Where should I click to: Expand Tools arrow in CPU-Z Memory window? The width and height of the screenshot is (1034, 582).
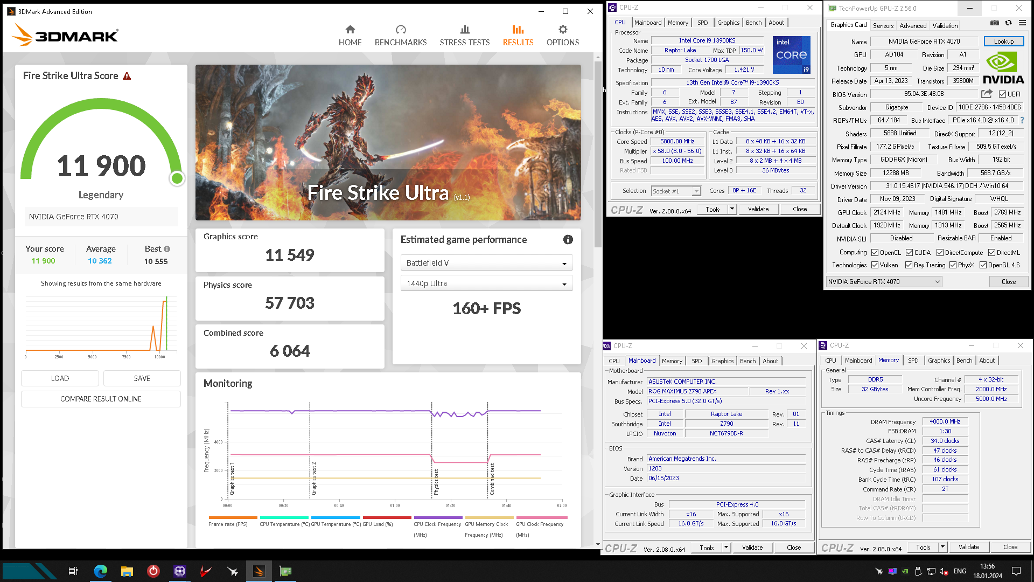coord(942,548)
